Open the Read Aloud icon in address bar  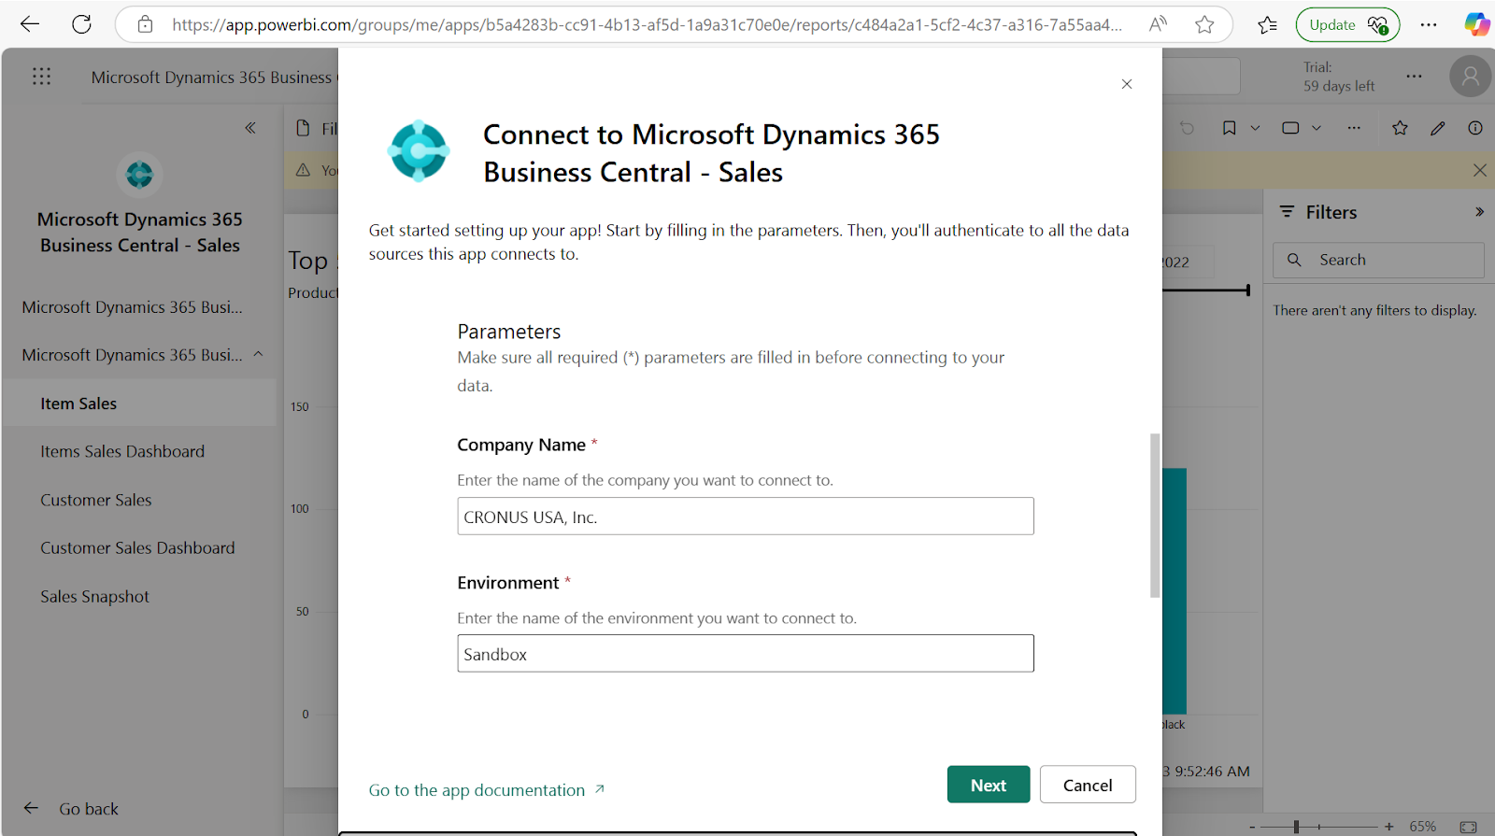[x=1158, y=24]
